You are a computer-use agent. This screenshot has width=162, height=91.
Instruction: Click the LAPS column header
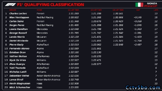point(156,10)
